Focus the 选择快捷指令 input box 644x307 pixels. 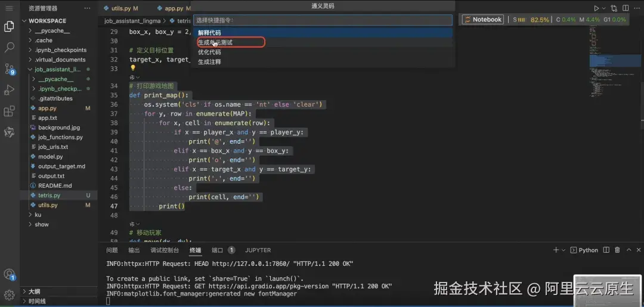click(x=323, y=20)
